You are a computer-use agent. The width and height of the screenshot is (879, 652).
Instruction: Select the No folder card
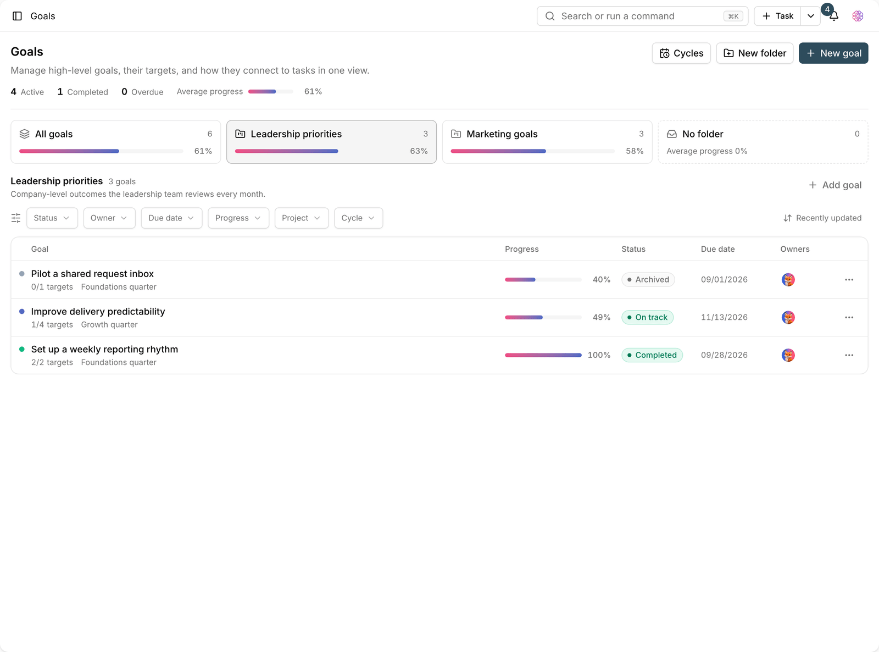pyautogui.click(x=763, y=142)
